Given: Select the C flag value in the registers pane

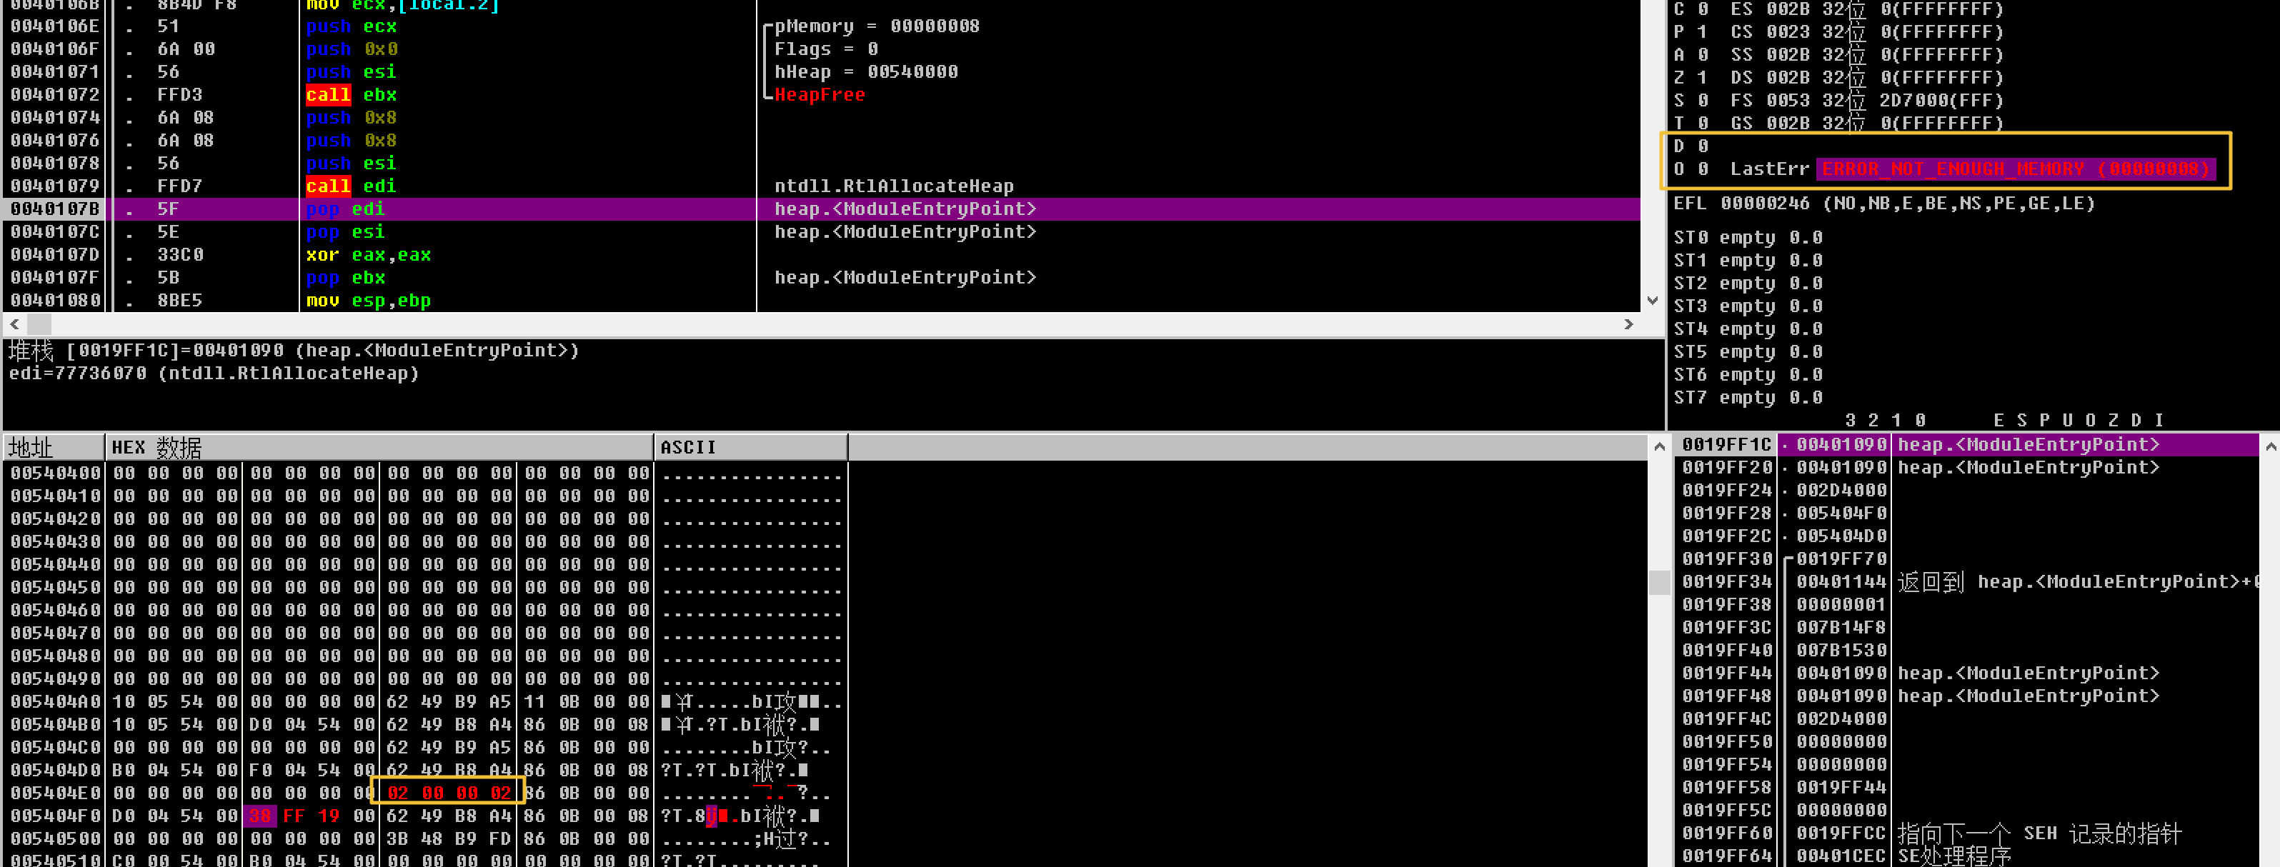Looking at the screenshot, I should 1702,10.
